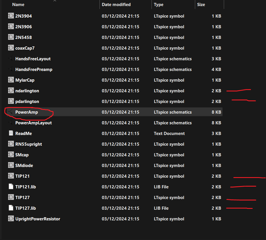
Task: Click the MylarCap symbol file icon
Action: click(11, 80)
